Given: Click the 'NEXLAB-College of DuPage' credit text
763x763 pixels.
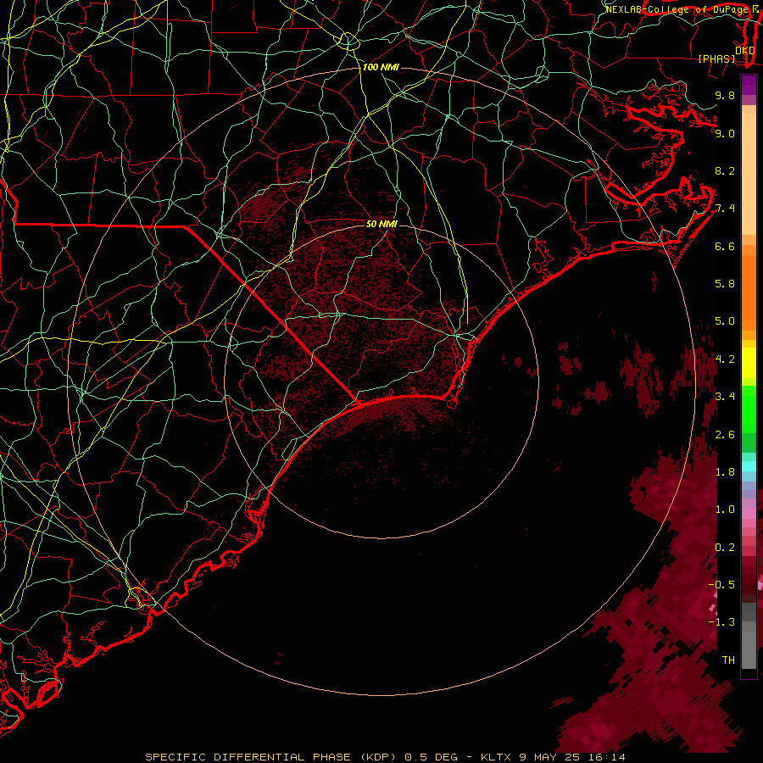Looking at the screenshot, I should click(x=677, y=9).
